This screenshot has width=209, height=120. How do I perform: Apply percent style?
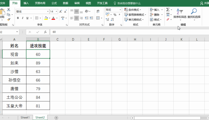tap(115, 15)
